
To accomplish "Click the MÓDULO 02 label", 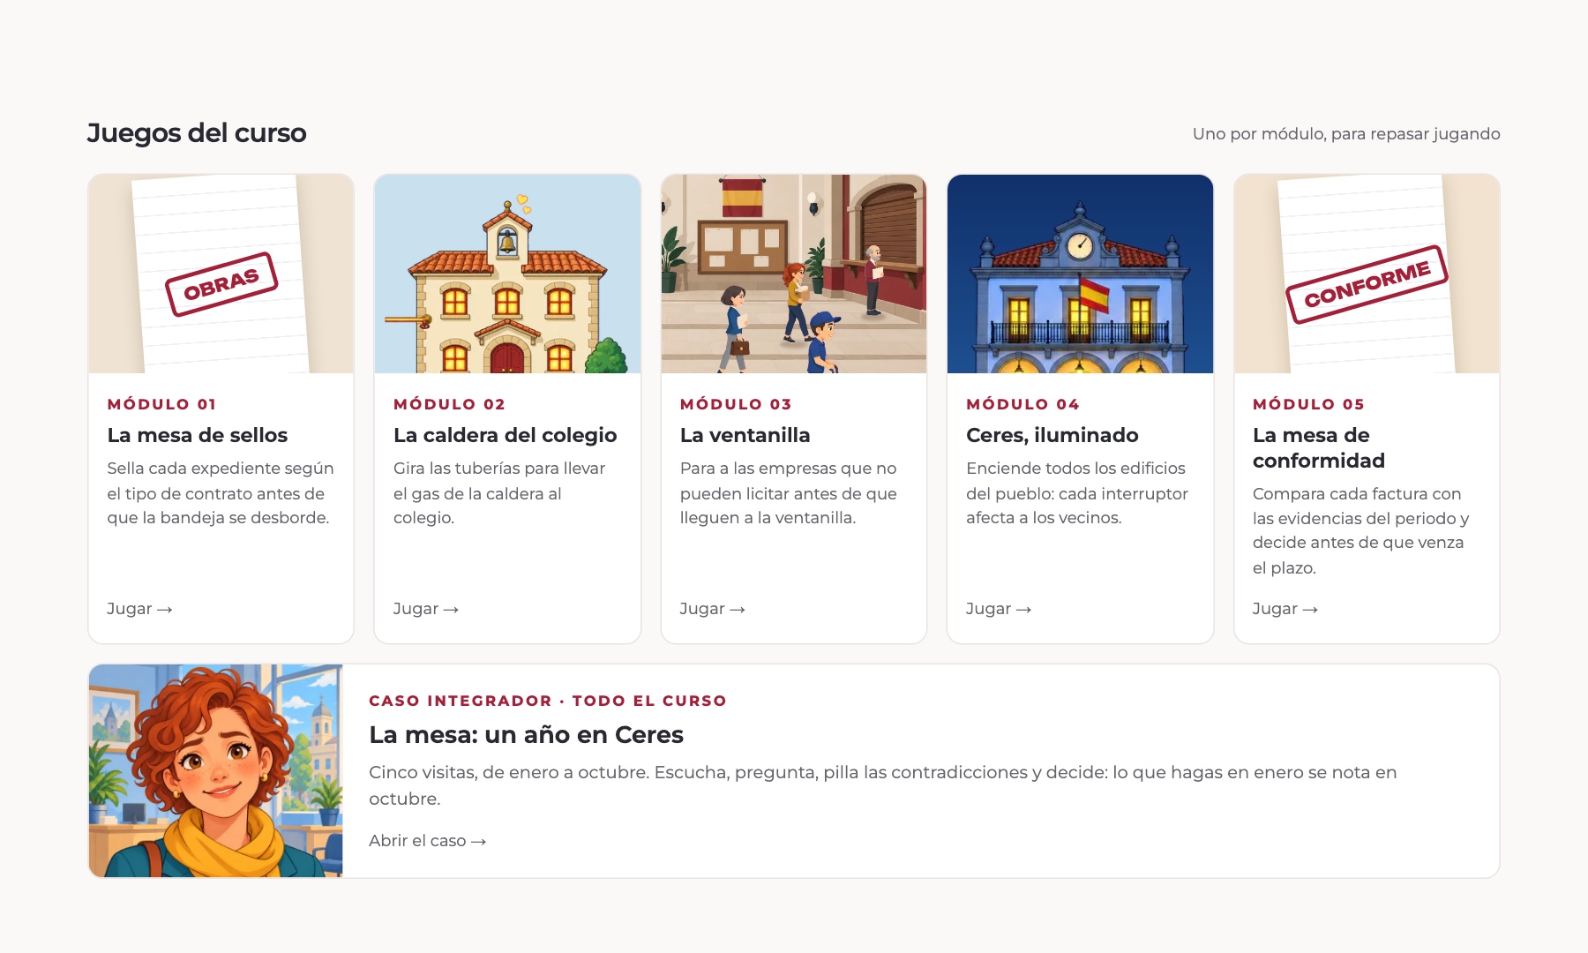I will tap(449, 404).
